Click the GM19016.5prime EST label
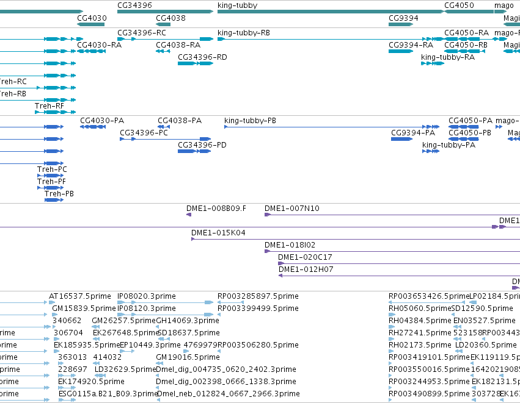The image size is (520, 403). coord(188,358)
